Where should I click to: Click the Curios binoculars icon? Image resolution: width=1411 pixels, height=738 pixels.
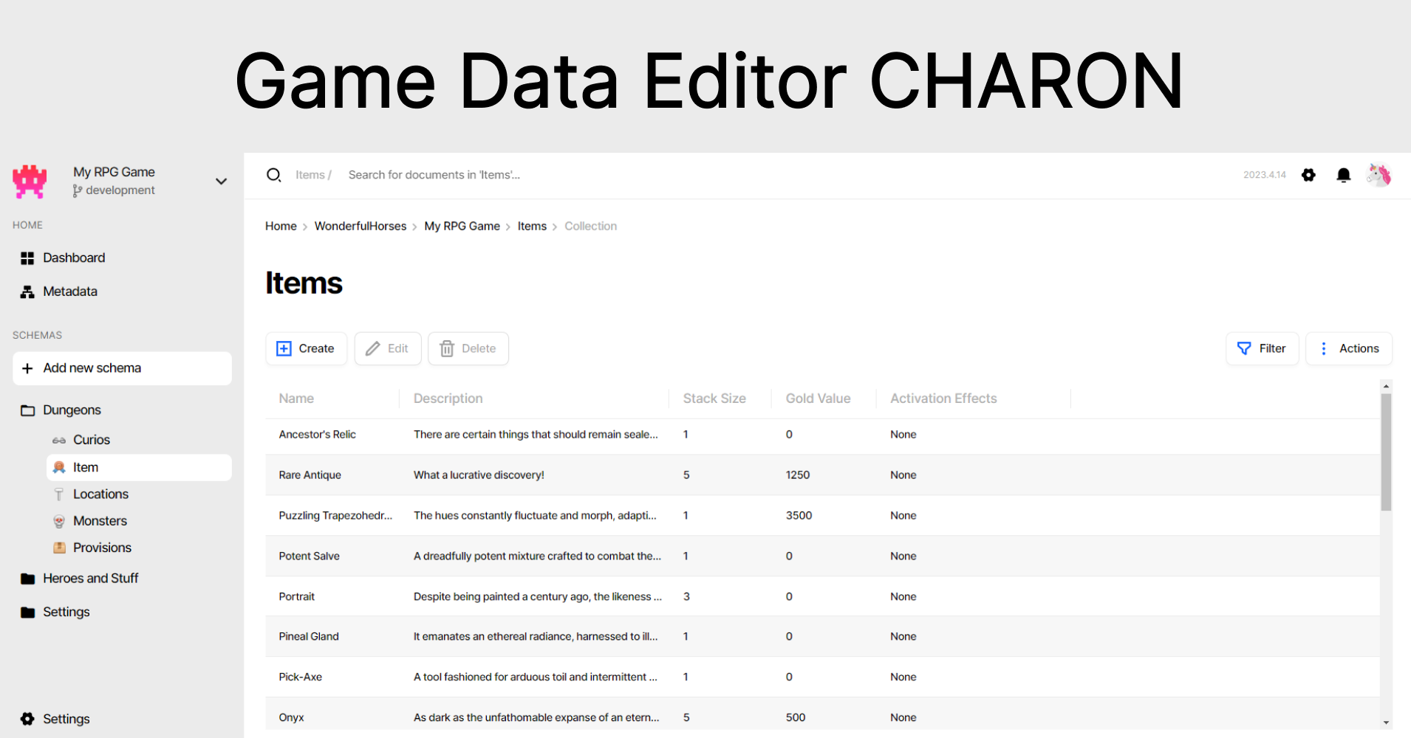[59, 439]
